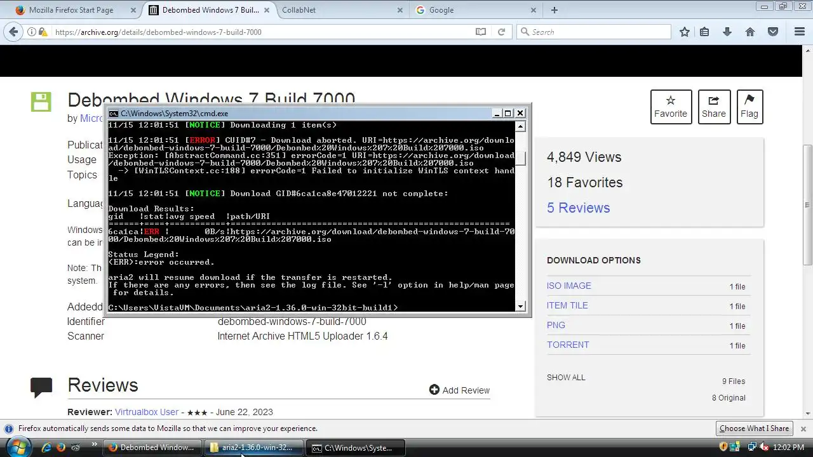Close the CollabNet tab
This screenshot has width=813, height=457.
click(400, 10)
